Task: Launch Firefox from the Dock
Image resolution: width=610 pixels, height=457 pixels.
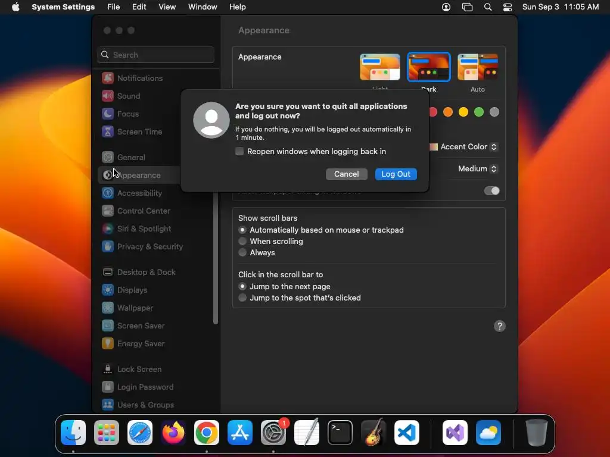Action: coord(173,433)
